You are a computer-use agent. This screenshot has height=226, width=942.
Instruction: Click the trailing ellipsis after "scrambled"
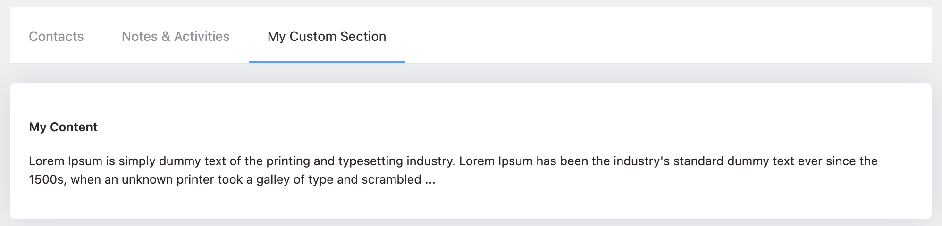pos(430,180)
